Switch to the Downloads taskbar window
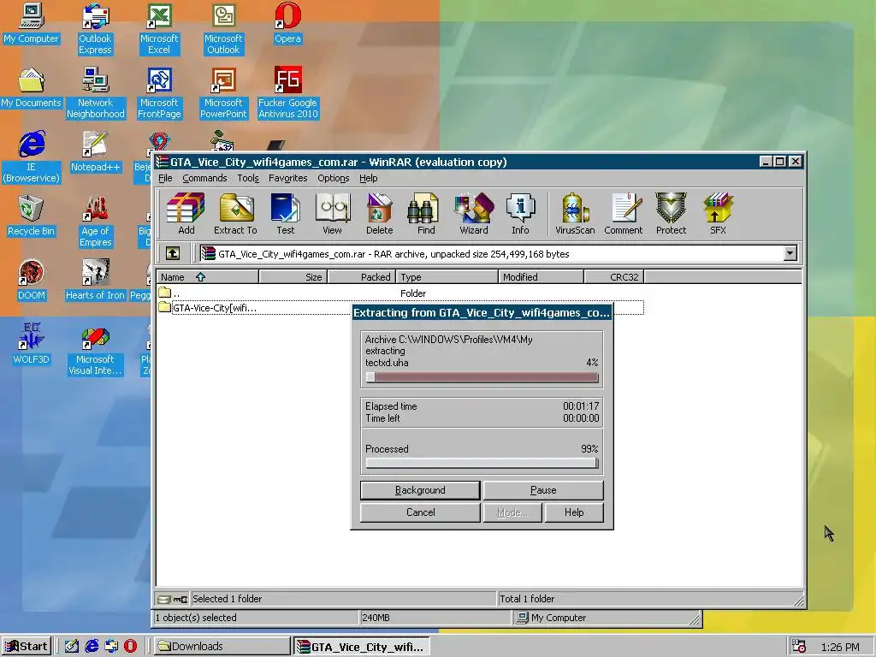The height and width of the screenshot is (657, 876). [222, 647]
